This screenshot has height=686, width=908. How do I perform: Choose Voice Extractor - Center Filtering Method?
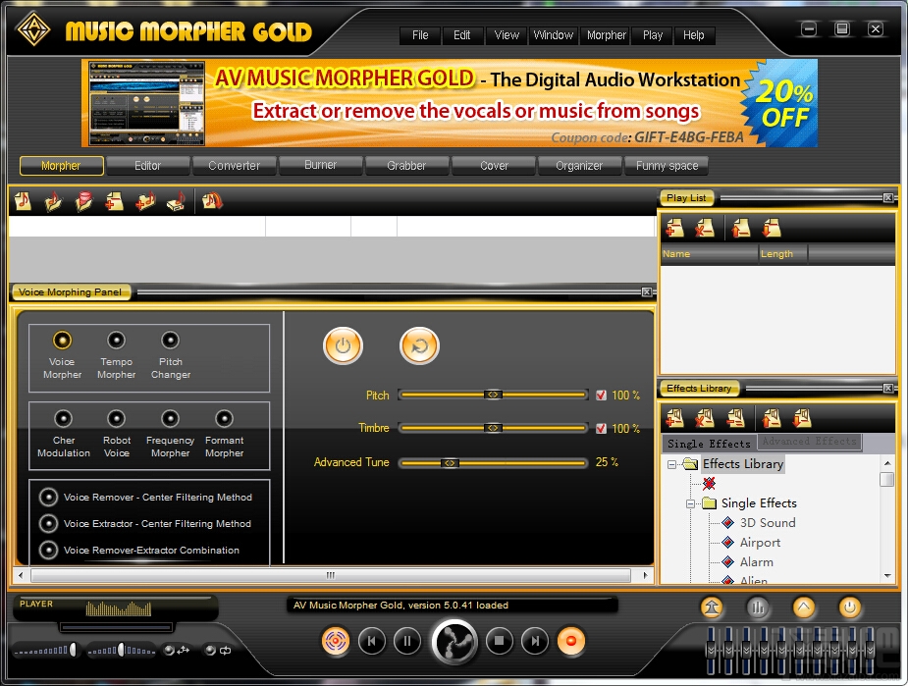[49, 523]
